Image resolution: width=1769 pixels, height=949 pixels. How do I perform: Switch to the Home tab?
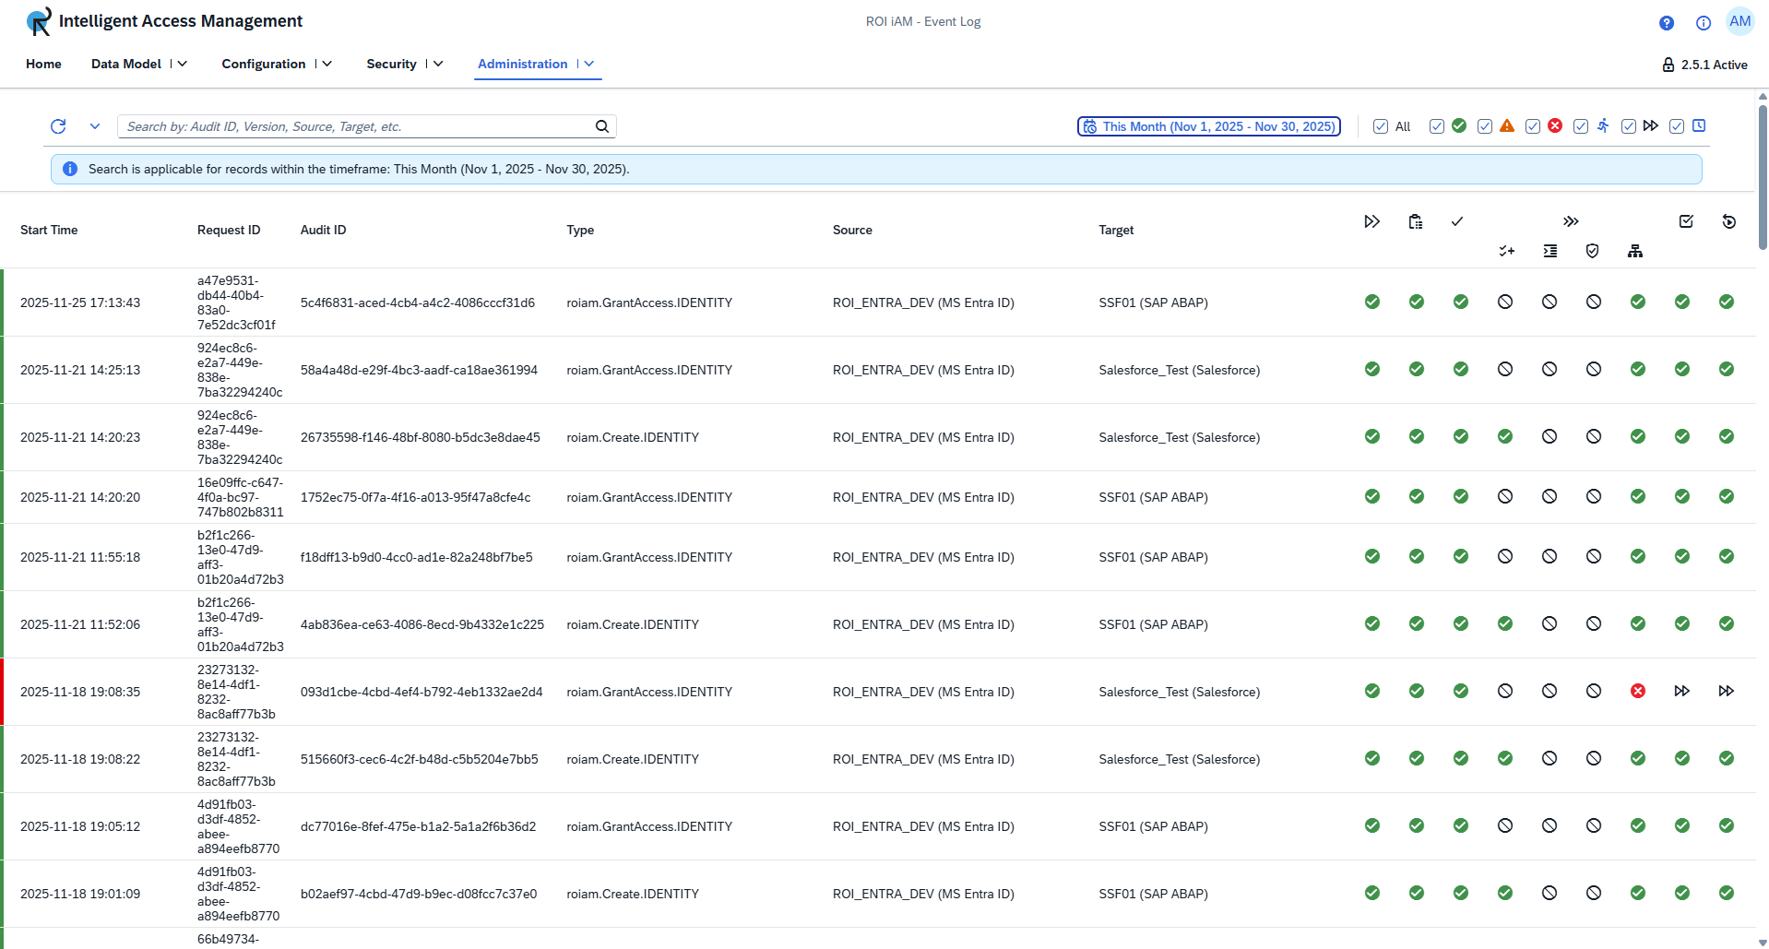pyautogui.click(x=42, y=64)
